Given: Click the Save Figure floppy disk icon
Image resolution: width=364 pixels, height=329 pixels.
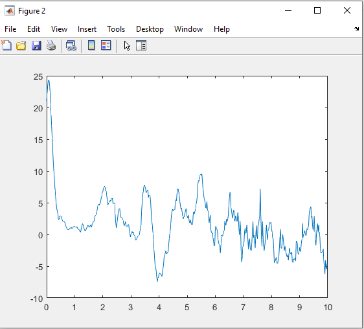Looking at the screenshot, I should 36,45.
